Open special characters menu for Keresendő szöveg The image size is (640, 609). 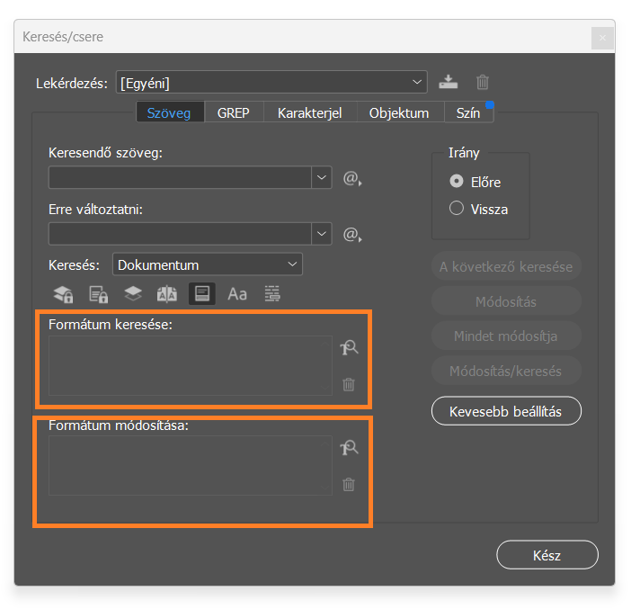tap(351, 178)
